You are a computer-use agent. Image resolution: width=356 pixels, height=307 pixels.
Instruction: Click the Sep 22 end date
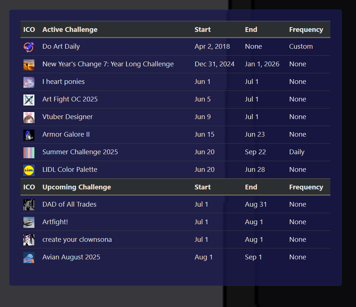(x=255, y=152)
